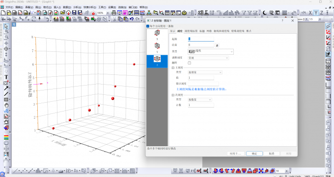The image size is (334, 177).
Task: Select the Pan hand tool
Action: point(6,105)
